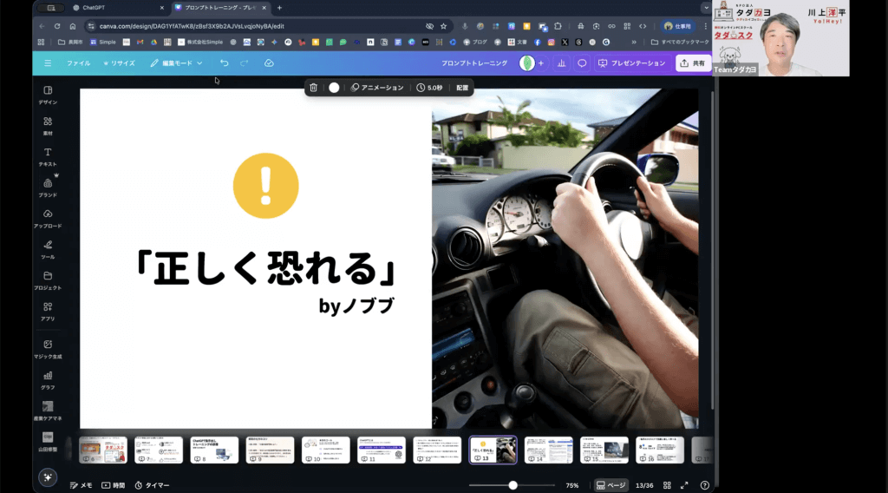The width and height of the screenshot is (888, 493).
Task: Click the white background color swatch
Action: click(334, 88)
